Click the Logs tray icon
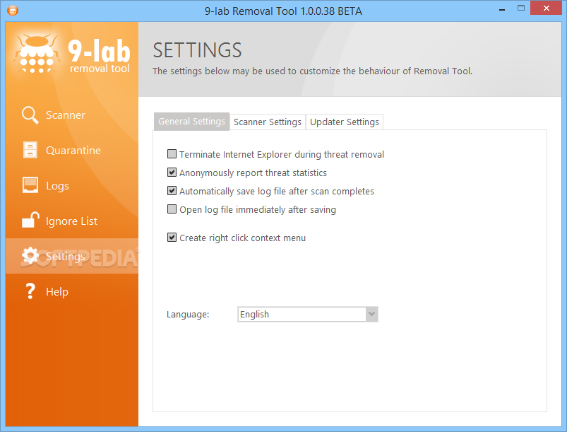 pos(30,185)
